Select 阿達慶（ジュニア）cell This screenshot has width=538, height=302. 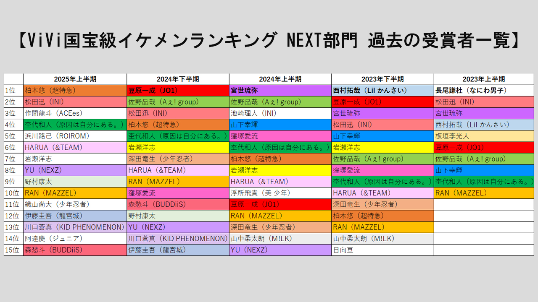75,239
